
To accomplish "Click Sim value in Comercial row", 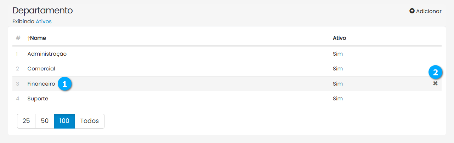I will 338,69.
